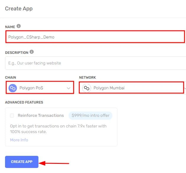186x173 pixels.
Task: Click into the Description input field
Action: pos(96,63)
